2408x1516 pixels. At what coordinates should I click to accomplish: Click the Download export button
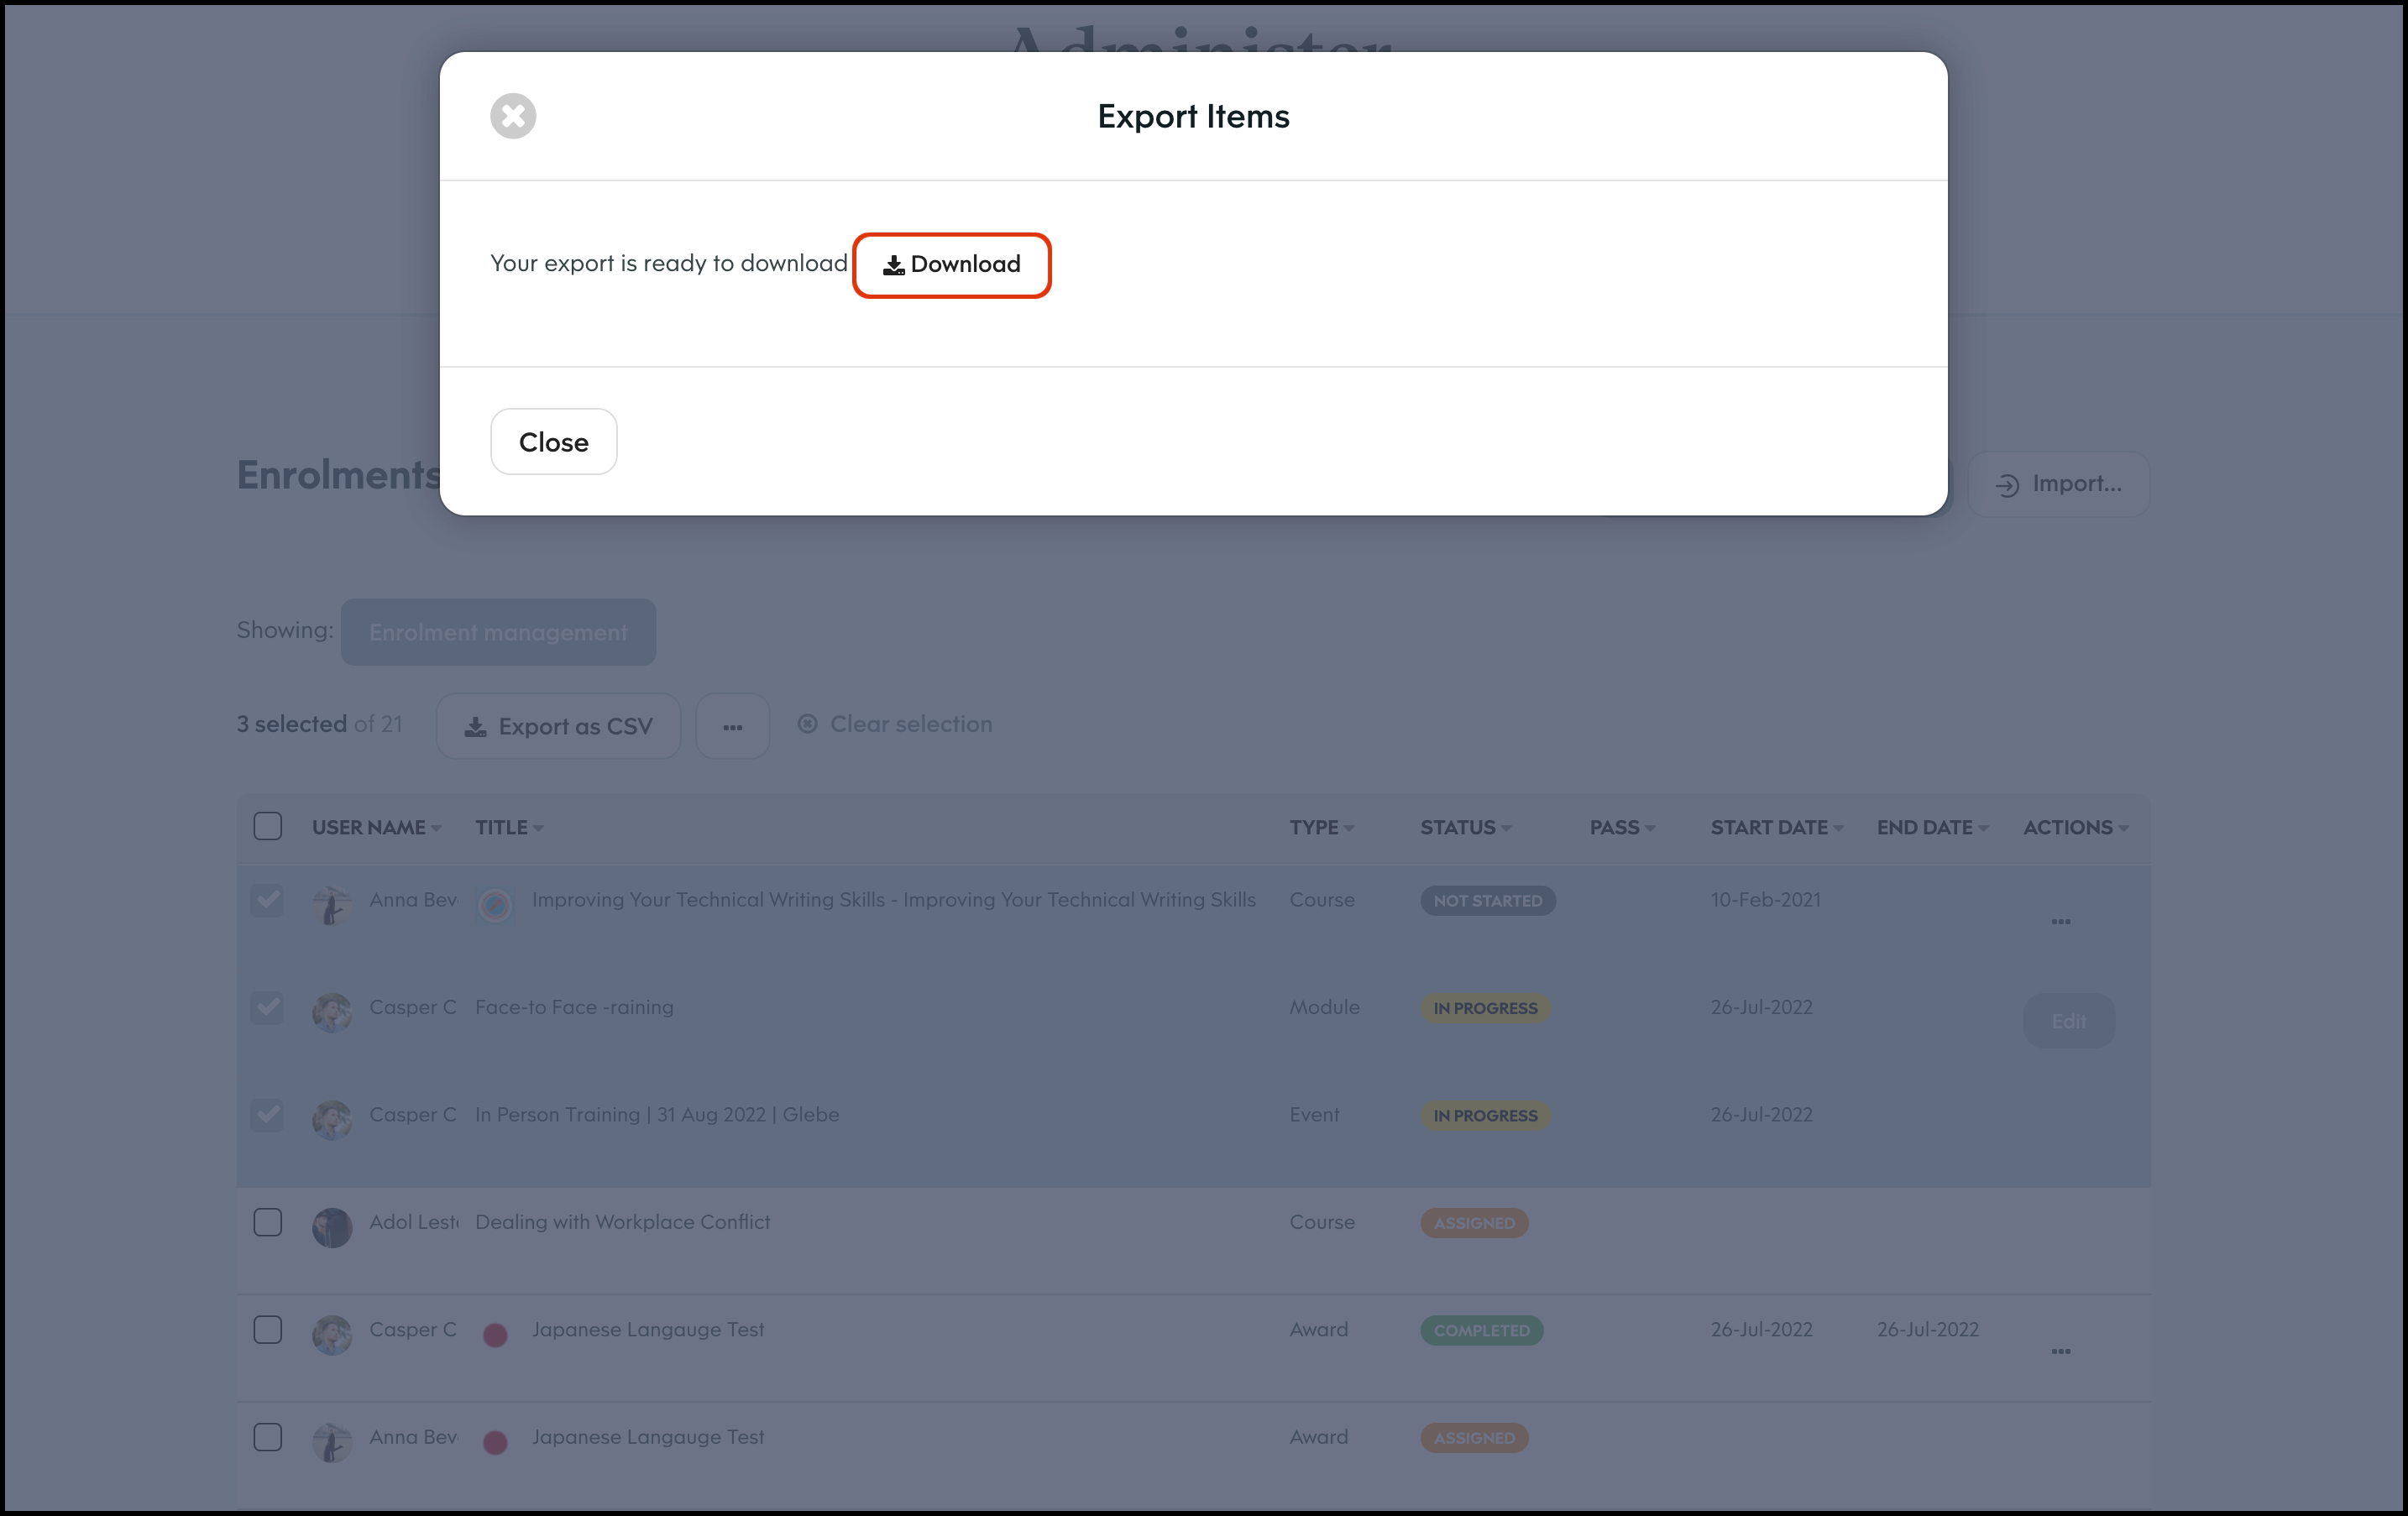coord(951,265)
